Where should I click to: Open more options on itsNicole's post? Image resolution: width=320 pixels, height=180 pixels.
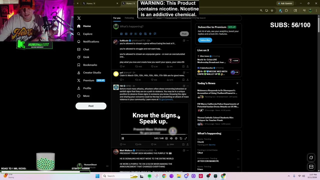[x=187, y=40]
